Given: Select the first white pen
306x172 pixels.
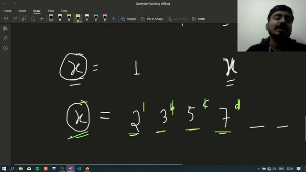Looking at the screenshot, I should [x=60, y=18].
